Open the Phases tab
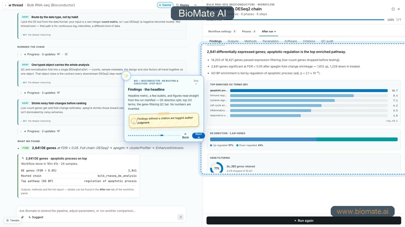The width and height of the screenshot is (405, 227). [249, 32]
